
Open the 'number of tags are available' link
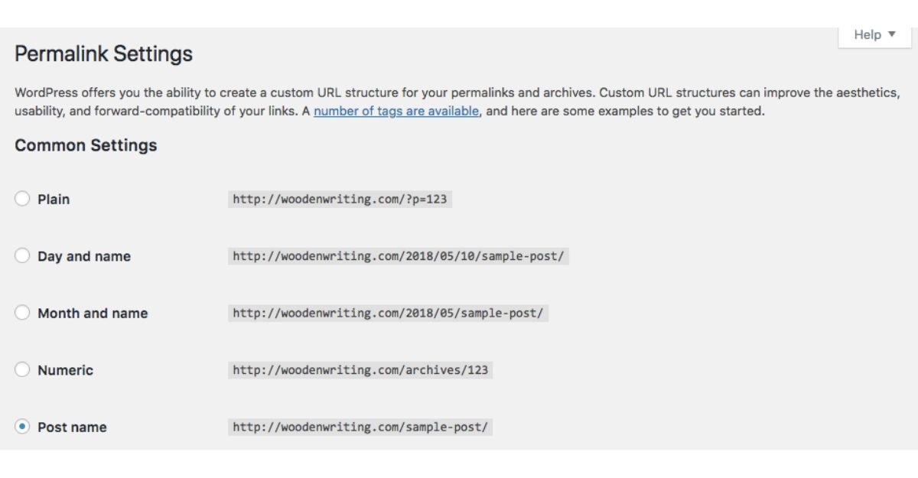396,111
